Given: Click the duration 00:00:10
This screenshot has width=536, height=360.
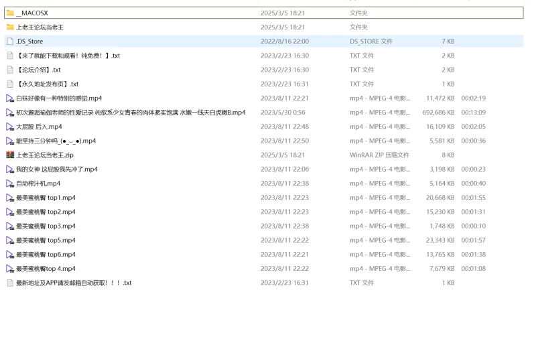Looking at the screenshot, I should click(x=474, y=226).
